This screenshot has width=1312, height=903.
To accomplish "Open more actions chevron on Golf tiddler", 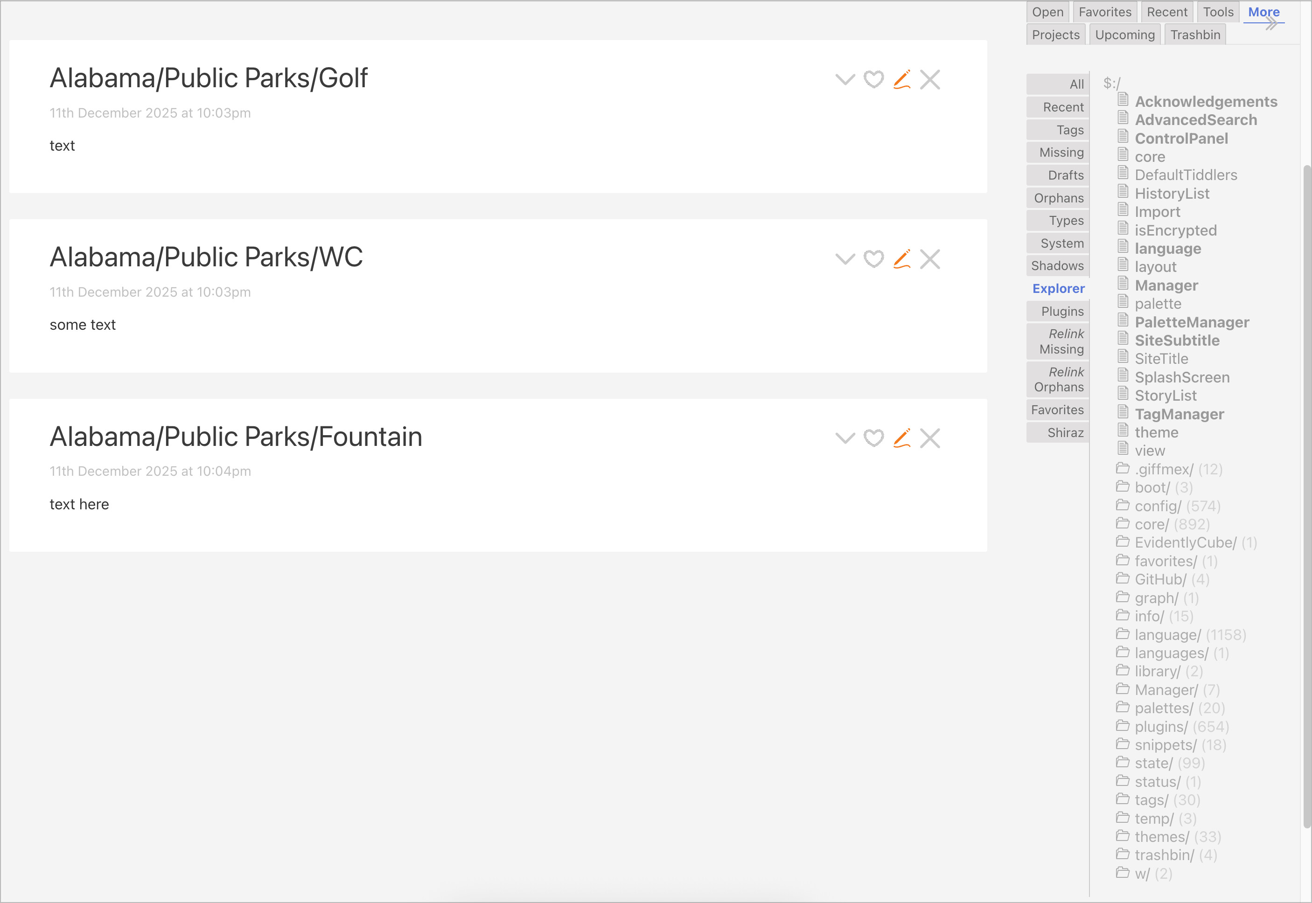I will click(845, 80).
